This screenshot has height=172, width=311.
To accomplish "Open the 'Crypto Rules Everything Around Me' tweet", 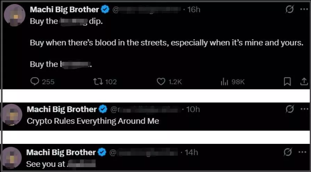I will coord(93,121).
